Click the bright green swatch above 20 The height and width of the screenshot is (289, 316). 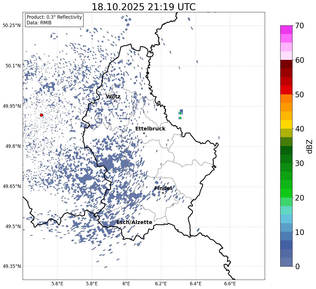pos(286,193)
